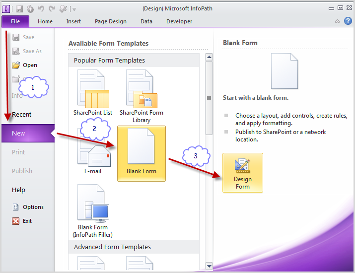Open the Page Design ribbon tab

(111, 21)
